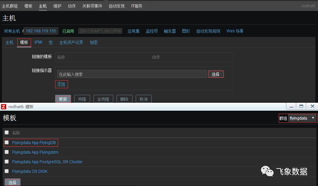Click the 克隆 button
Image resolution: width=318 pixels, height=186 pixels.
[x=82, y=99]
